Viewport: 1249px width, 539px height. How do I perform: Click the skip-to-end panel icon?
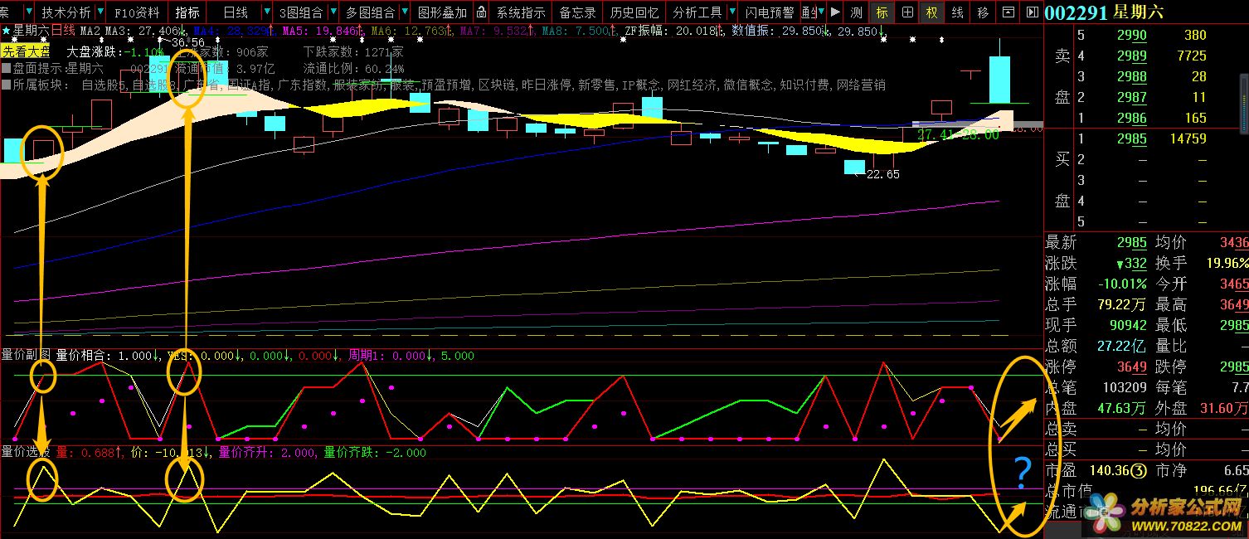1032,12
